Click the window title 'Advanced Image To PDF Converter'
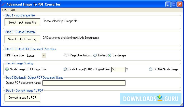Image resolution: width=184 pixels, height=107 pixels. tap(33, 5)
